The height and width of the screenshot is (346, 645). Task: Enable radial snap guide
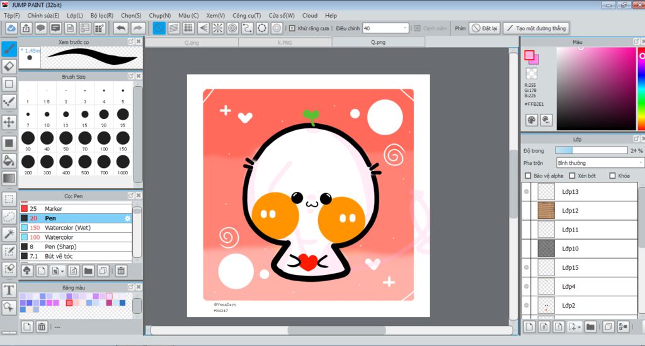(x=218, y=28)
